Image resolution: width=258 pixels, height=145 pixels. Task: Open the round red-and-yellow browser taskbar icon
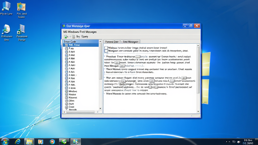52,141
